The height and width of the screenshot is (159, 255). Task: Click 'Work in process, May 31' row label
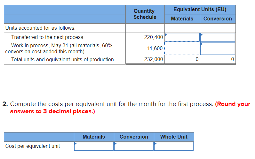click(59, 48)
